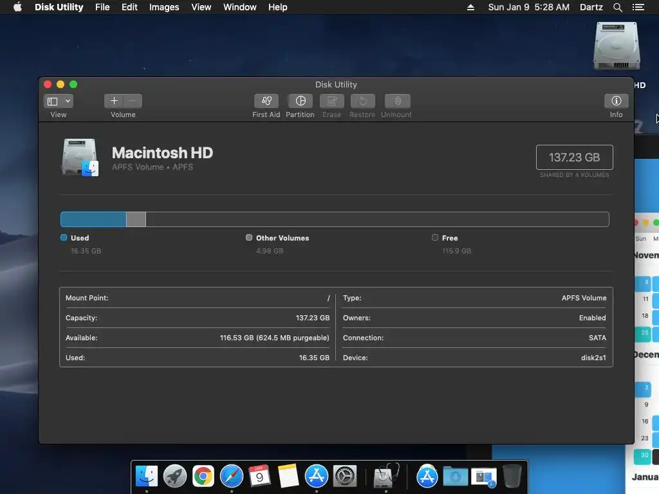
Task: Open the Help menu
Action: click(278, 7)
